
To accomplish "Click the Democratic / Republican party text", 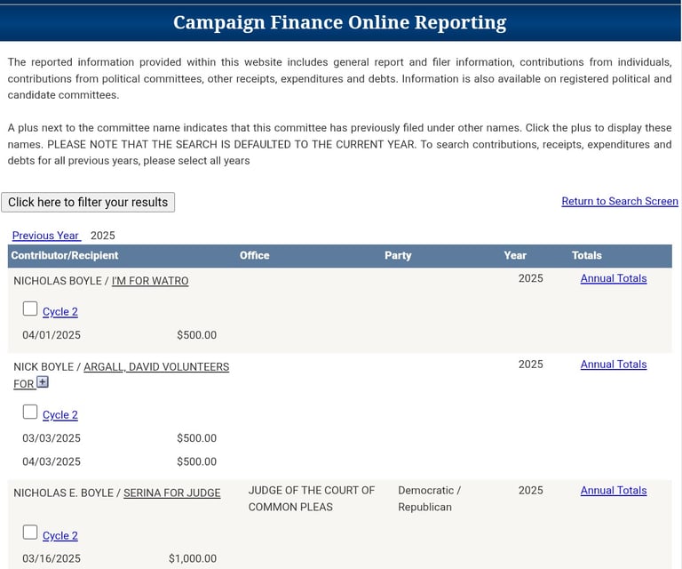I will pos(429,499).
